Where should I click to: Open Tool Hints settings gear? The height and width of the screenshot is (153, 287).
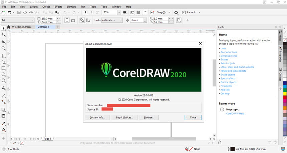(x=4, y=149)
